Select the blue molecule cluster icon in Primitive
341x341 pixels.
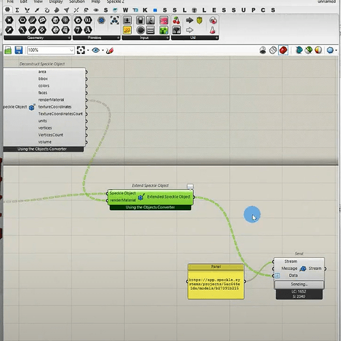point(115,20)
